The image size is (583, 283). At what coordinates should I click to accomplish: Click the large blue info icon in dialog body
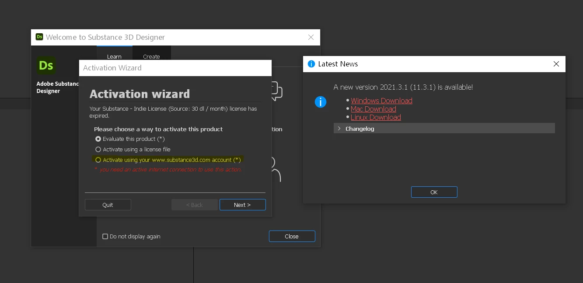coord(321,102)
